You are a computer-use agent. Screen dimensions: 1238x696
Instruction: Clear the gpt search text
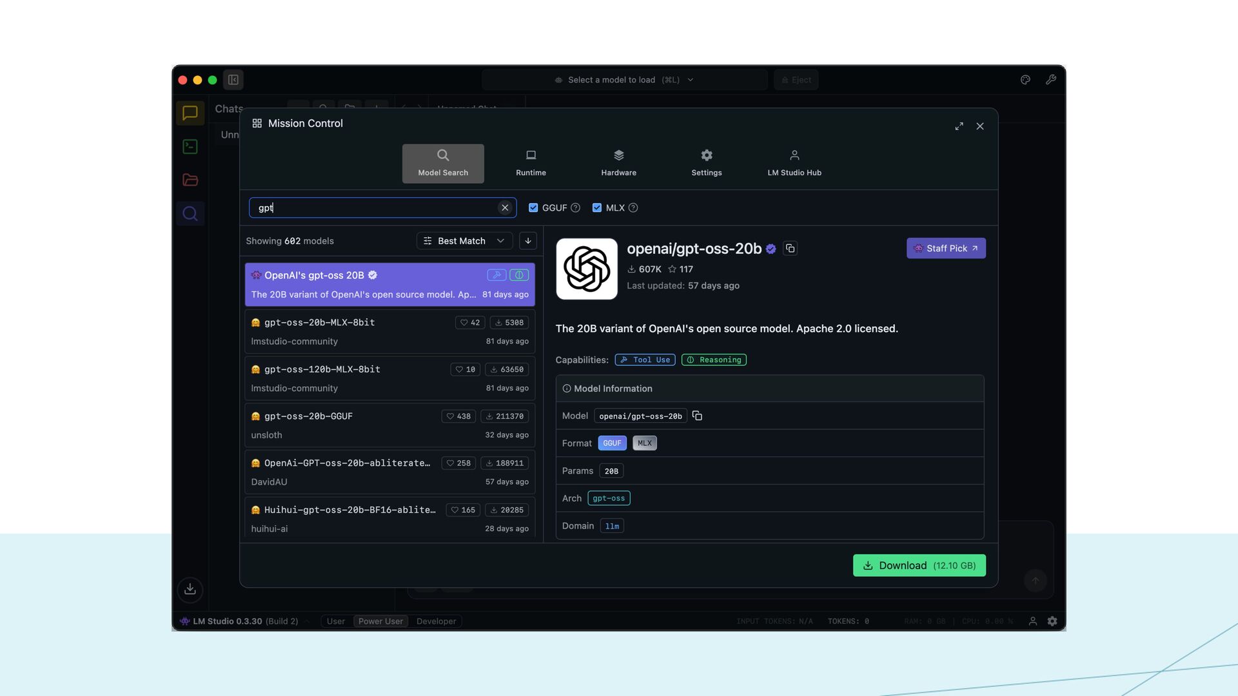coord(505,208)
